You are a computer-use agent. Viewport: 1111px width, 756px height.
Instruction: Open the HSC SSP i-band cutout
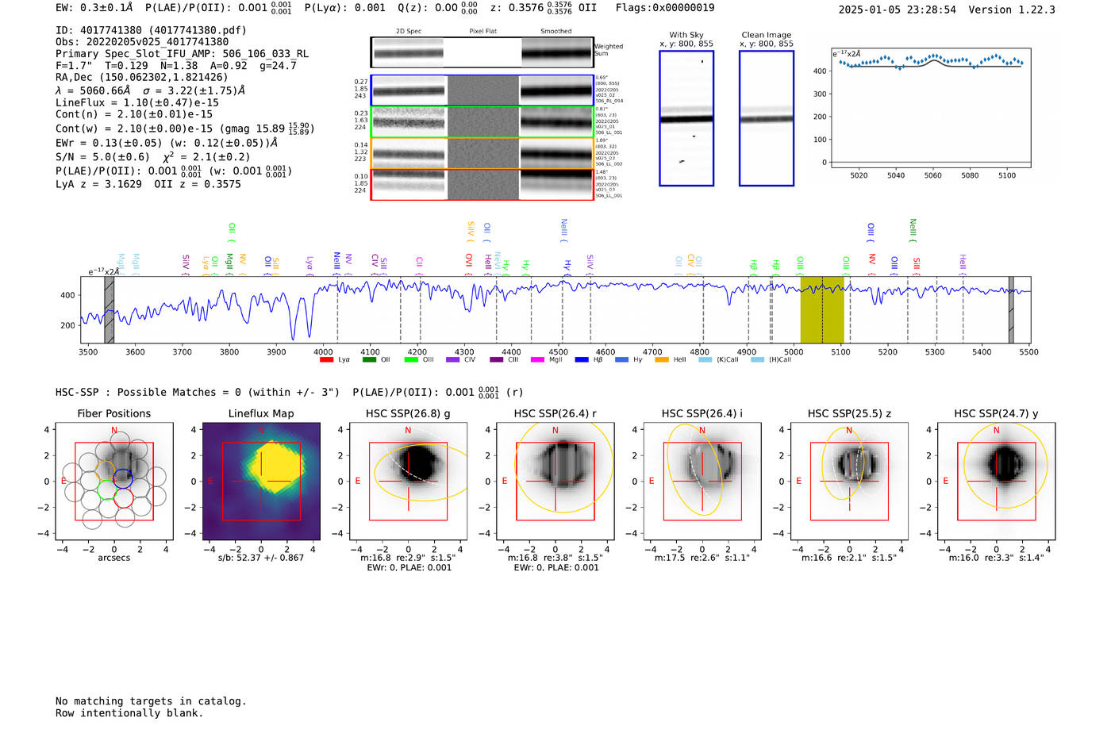702,481
